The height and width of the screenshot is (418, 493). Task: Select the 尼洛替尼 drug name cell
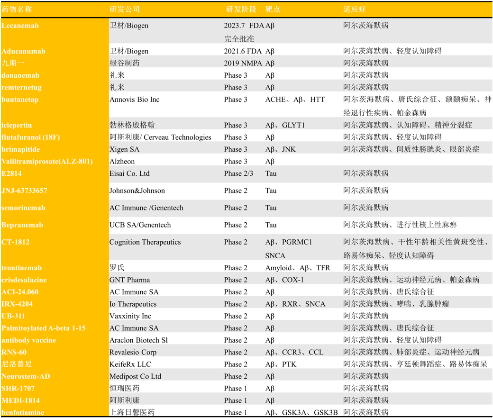point(17,364)
